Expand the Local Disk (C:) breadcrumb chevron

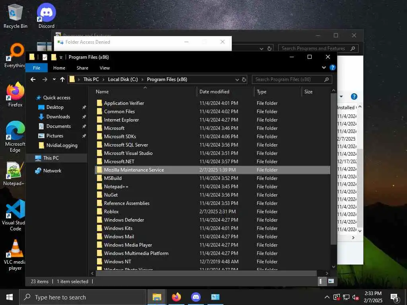(143, 79)
